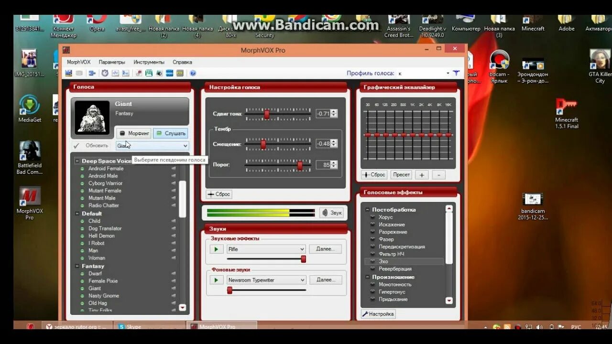Image resolution: width=612 pixels, height=344 pixels.
Task: Collapse the Постобработка effects group
Action: (x=367, y=210)
